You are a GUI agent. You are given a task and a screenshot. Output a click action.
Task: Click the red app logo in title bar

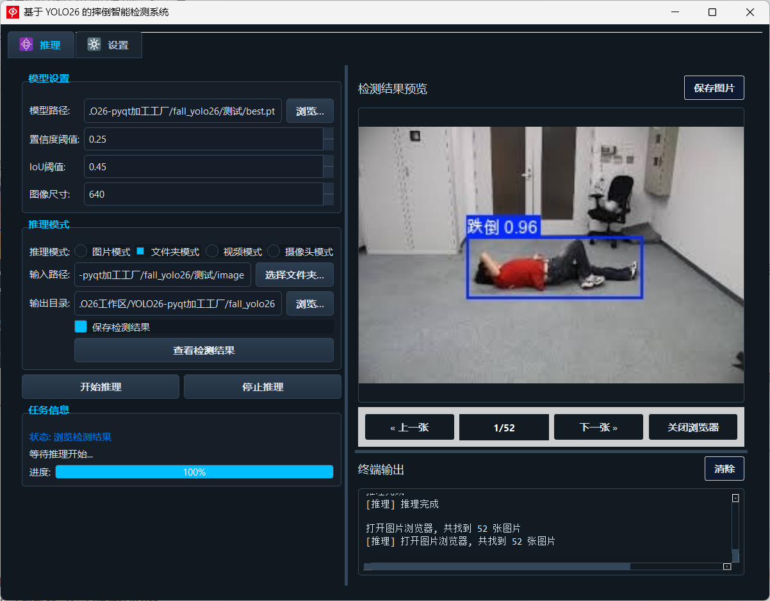[12, 12]
